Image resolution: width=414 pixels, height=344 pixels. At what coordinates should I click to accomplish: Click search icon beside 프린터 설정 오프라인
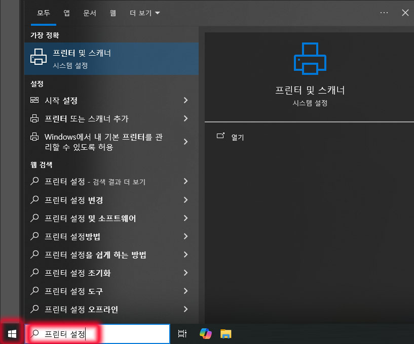tap(34, 309)
